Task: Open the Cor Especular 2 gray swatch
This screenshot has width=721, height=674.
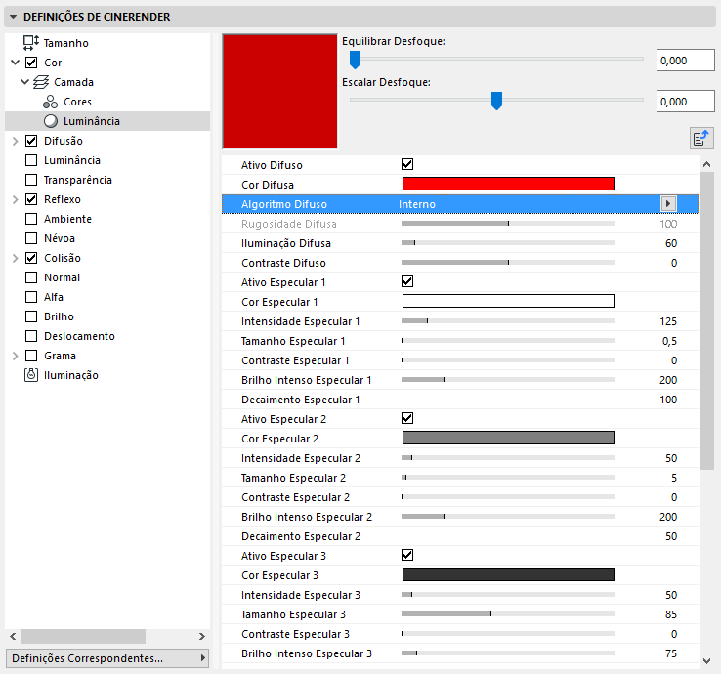Action: 508,438
